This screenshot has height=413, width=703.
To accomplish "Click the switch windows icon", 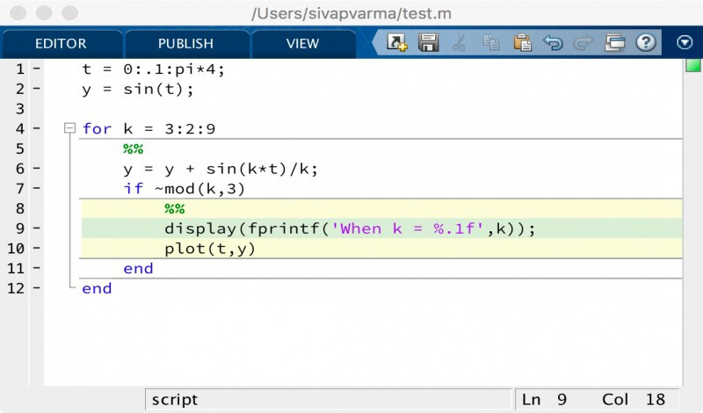I will coord(614,43).
